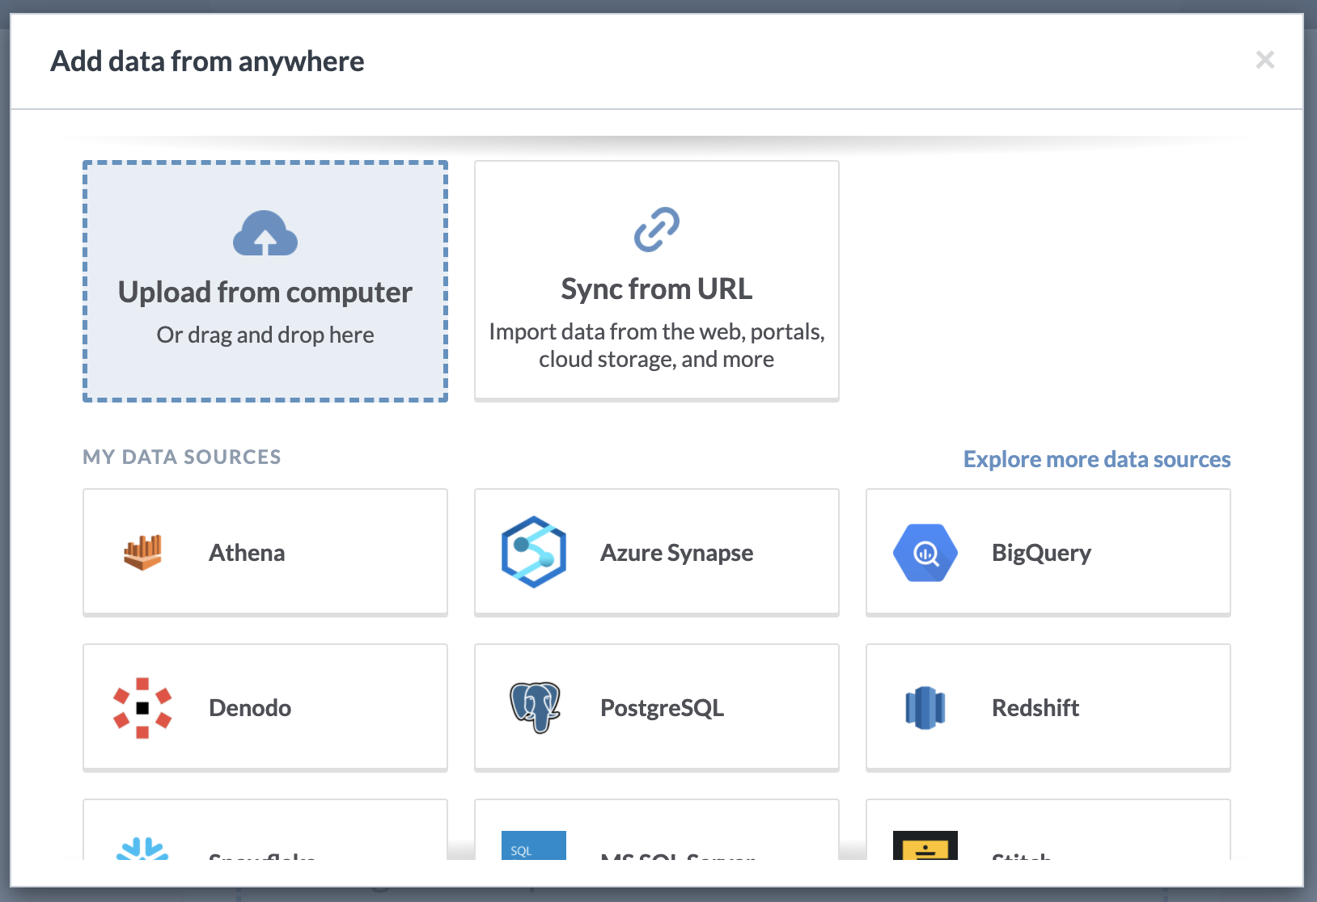The image size is (1317, 902).
Task: Click the cloud upload icon
Action: [x=265, y=233]
